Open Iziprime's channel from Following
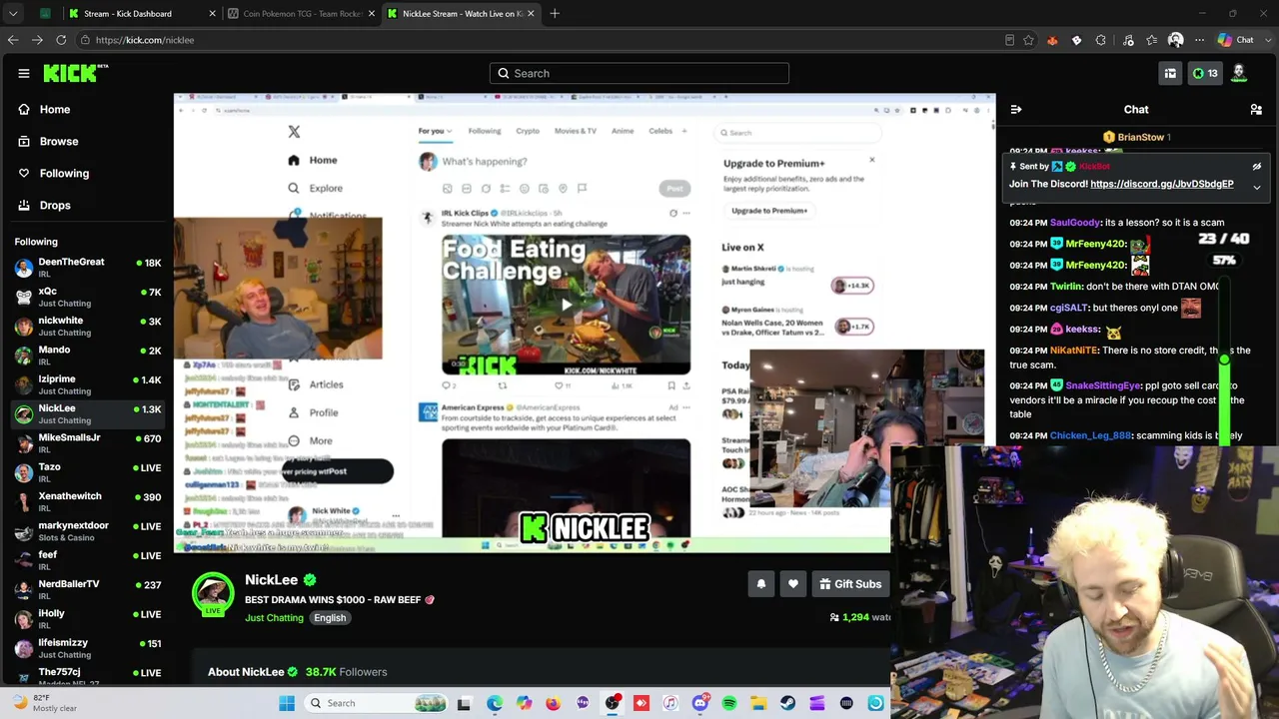The width and height of the screenshot is (1279, 719). pyautogui.click(x=88, y=384)
